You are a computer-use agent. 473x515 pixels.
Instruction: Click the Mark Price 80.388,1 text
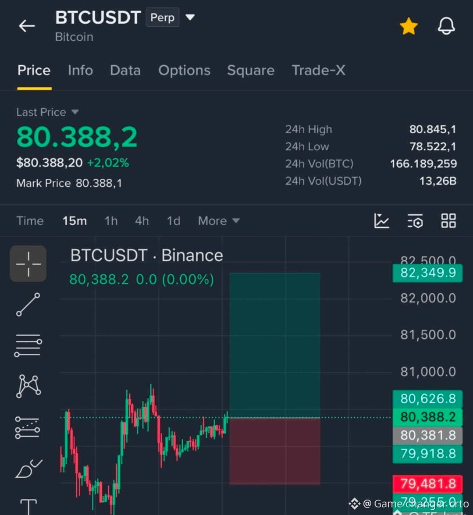click(69, 183)
